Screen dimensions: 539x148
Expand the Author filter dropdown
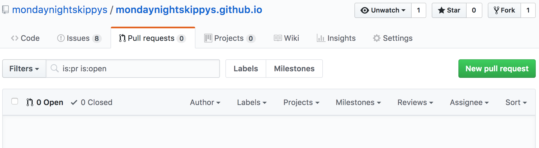(x=205, y=102)
